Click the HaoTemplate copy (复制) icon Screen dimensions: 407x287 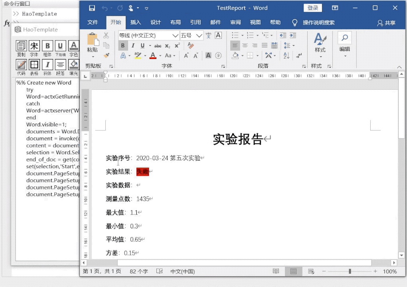tap(21, 46)
